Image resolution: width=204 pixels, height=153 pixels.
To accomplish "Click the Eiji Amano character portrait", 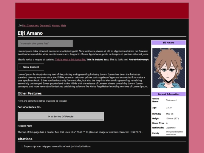I will [168, 68].
